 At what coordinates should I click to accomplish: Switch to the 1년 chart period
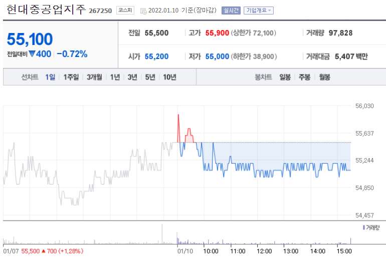[x=115, y=77]
